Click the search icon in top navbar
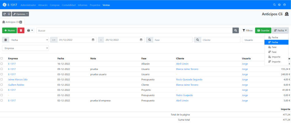 (x=274, y=5)
